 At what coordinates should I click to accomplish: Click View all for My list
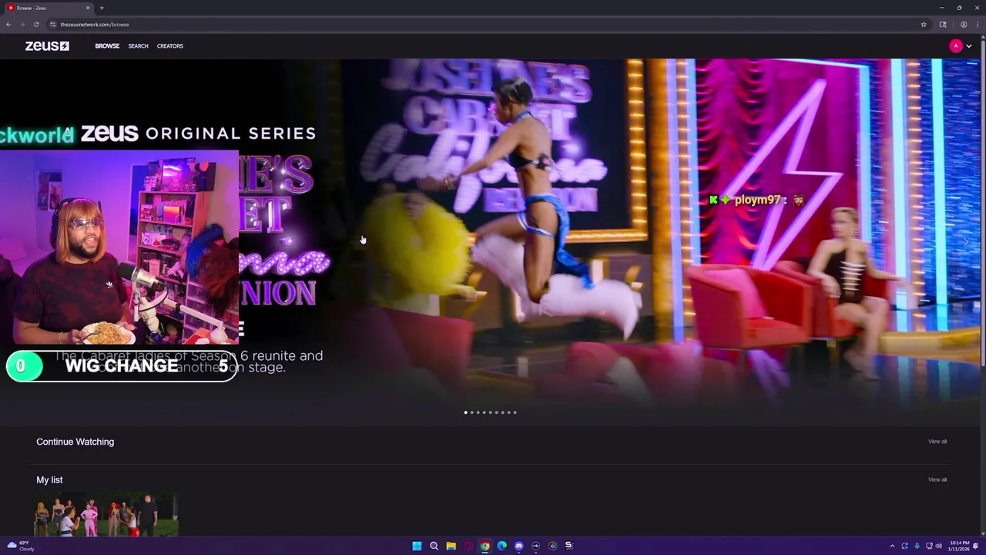(x=937, y=479)
